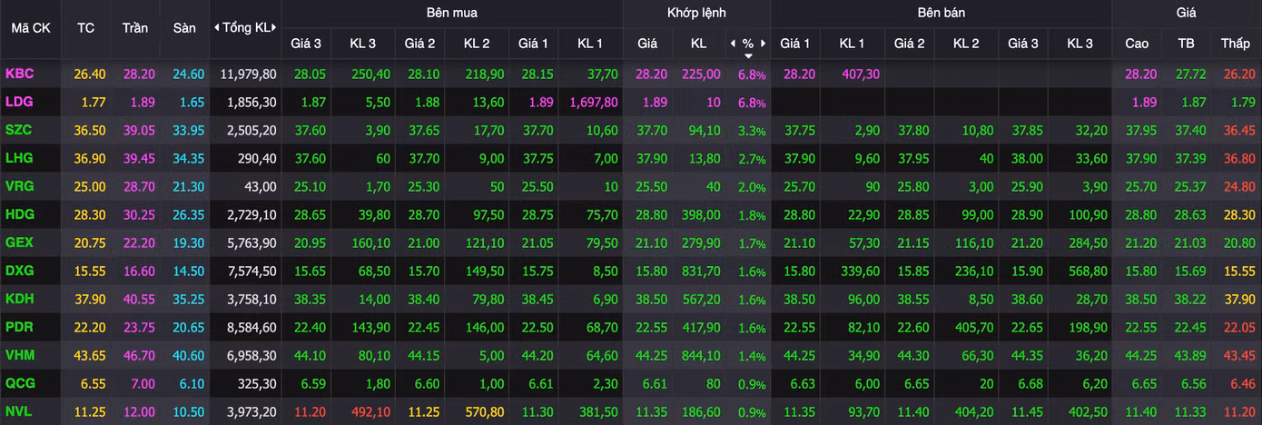The height and width of the screenshot is (425, 1262).
Task: Open the NVL stock symbol
Action: [19, 411]
